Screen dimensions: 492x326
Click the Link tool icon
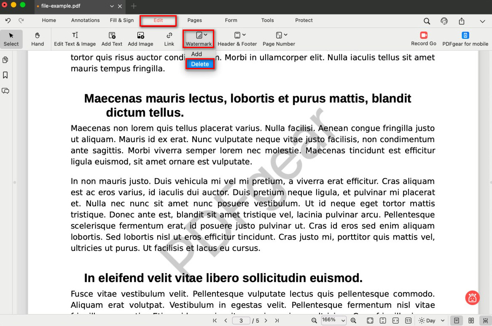tap(169, 35)
